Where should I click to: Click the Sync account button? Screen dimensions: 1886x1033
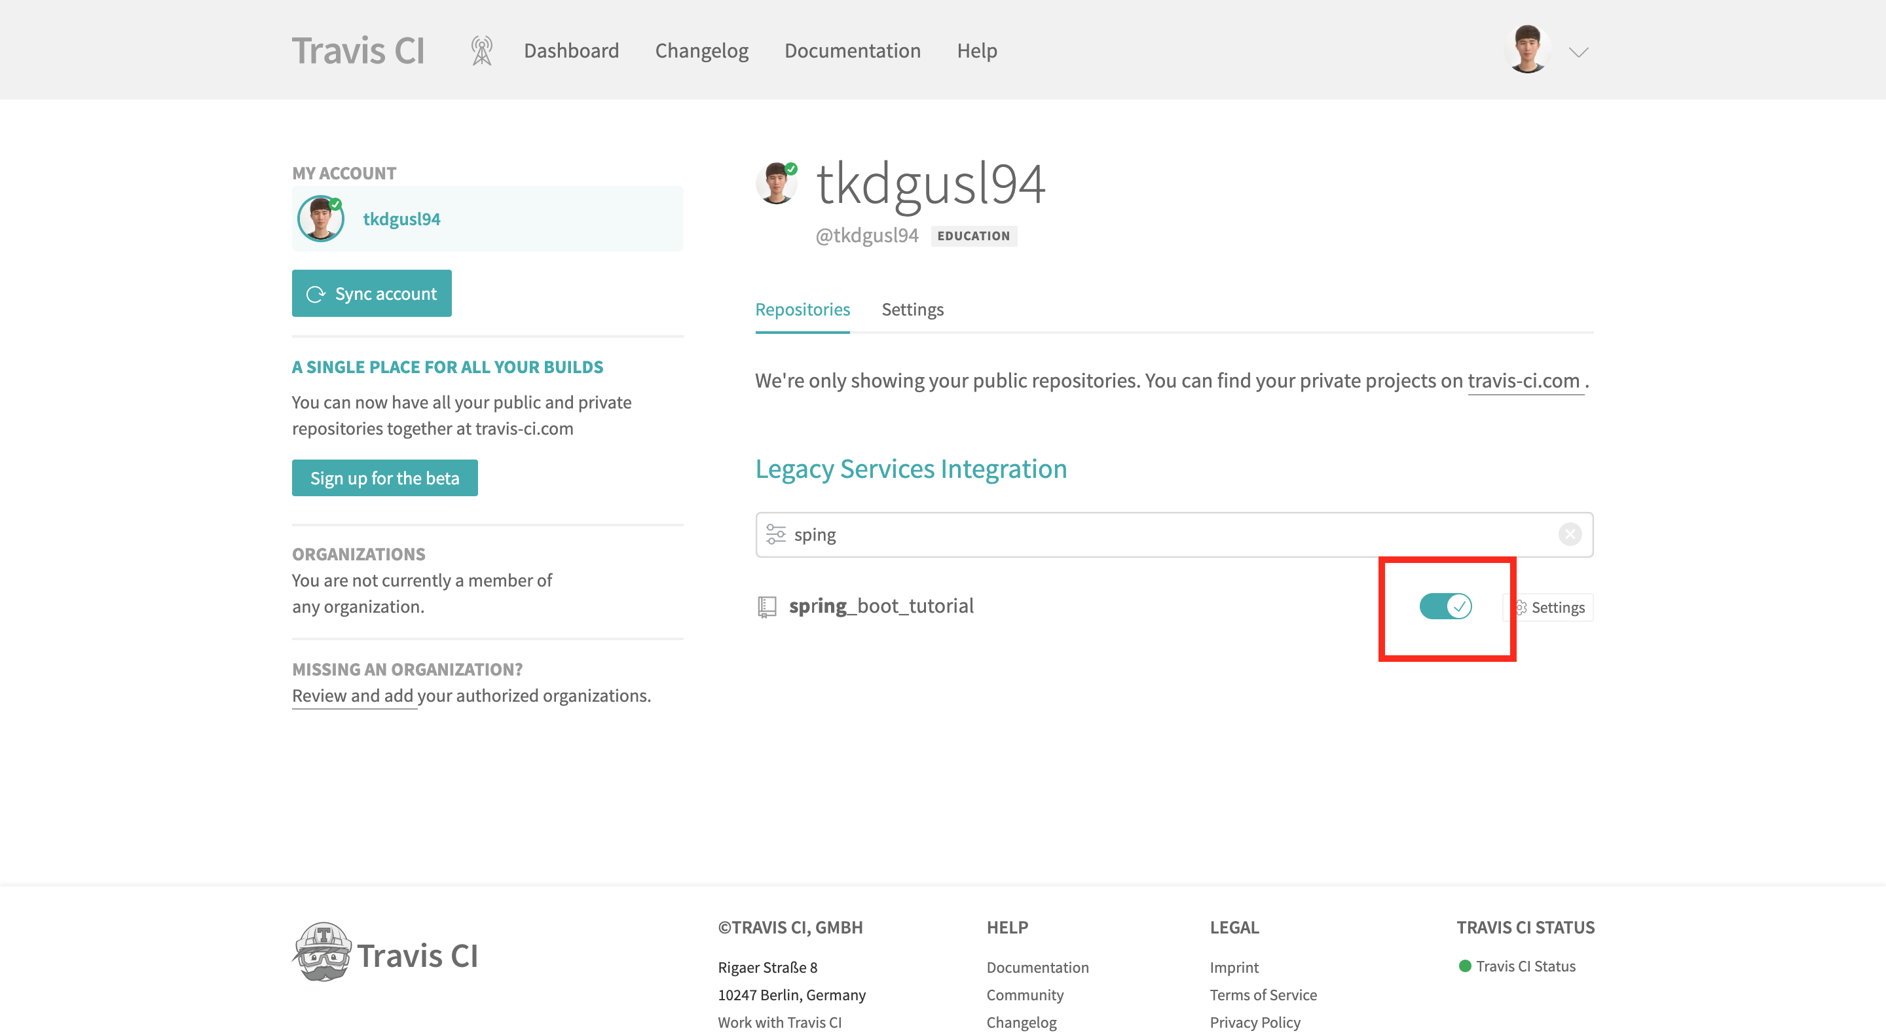[372, 293]
